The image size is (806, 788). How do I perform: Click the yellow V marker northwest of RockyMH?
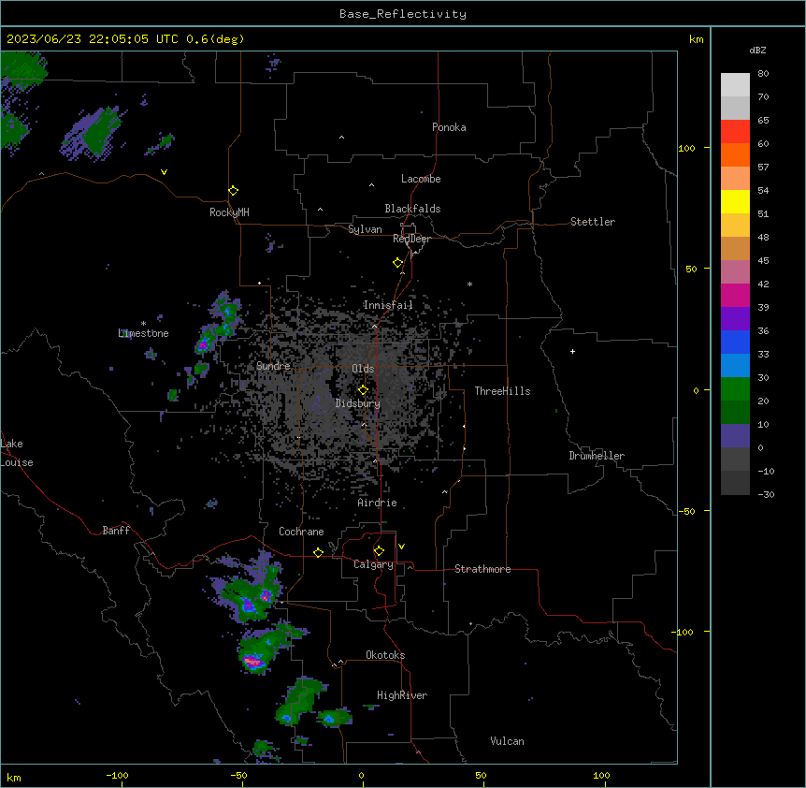pyautogui.click(x=164, y=172)
